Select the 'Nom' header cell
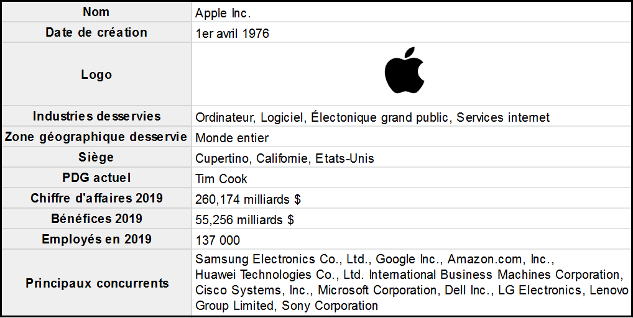The image size is (633, 318). 96,12
